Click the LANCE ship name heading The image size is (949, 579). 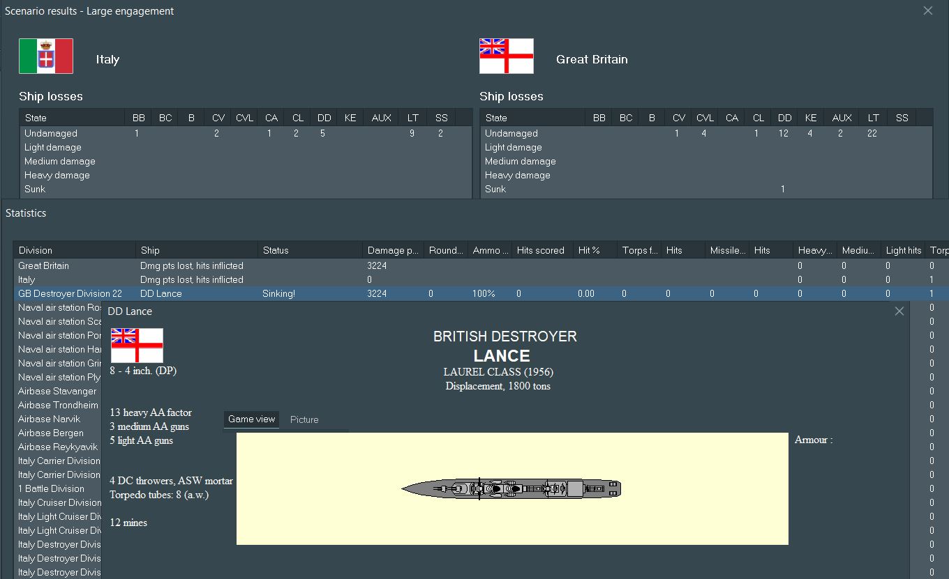click(502, 356)
